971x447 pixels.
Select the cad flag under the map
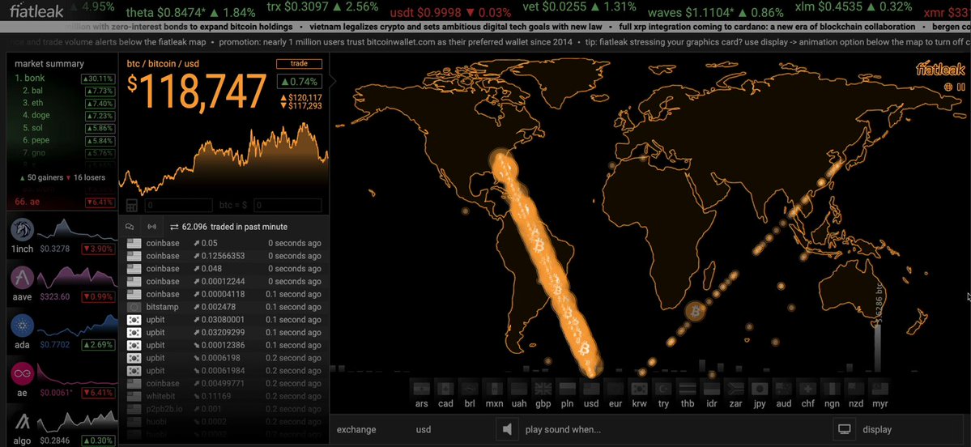click(x=445, y=389)
